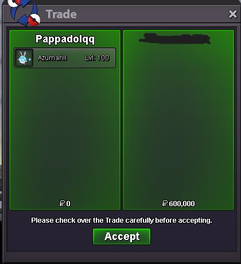Click the empty area of partner's offer panel
Image resolution: width=241 pixels, height=264 pixels.
point(178,122)
